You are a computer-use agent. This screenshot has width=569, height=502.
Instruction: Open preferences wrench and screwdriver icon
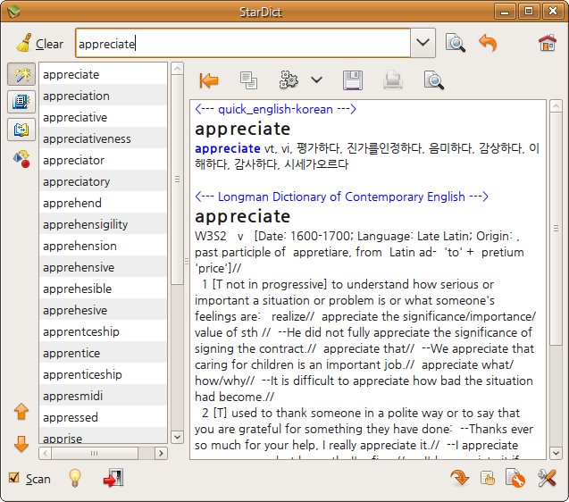(x=547, y=478)
